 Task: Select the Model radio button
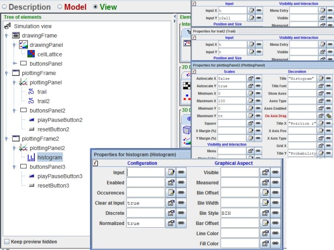click(60, 7)
